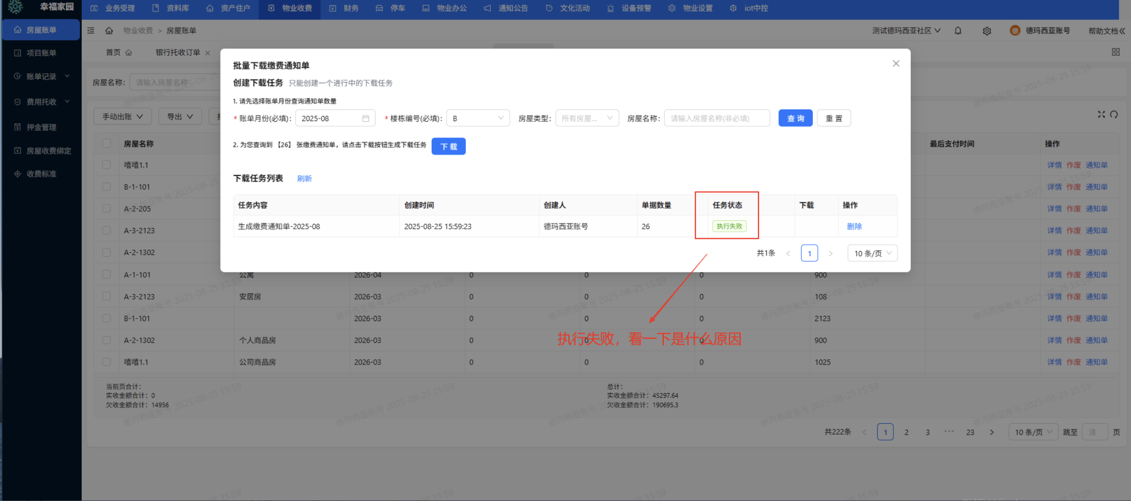This screenshot has height=501, width=1131.
Task: Click the blue 下载 button
Action: coord(448,146)
